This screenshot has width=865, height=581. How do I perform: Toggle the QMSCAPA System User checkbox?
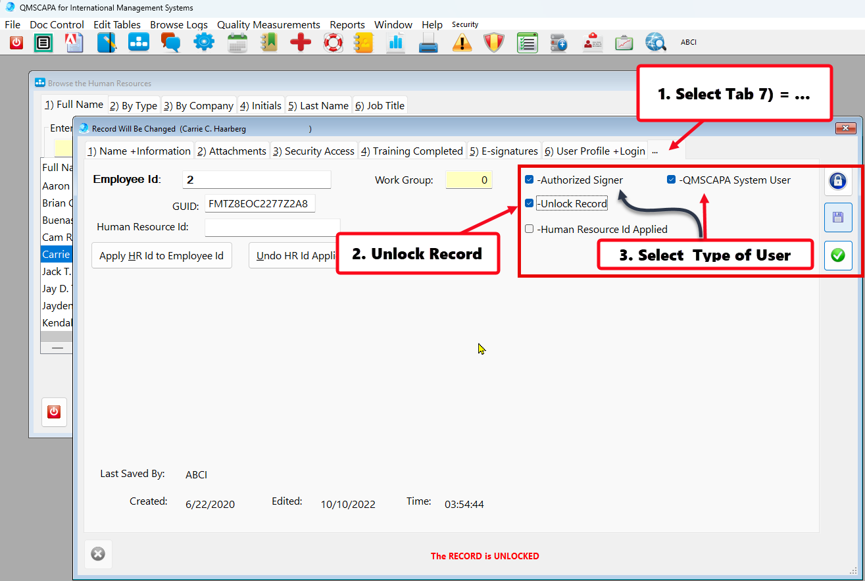coord(671,180)
